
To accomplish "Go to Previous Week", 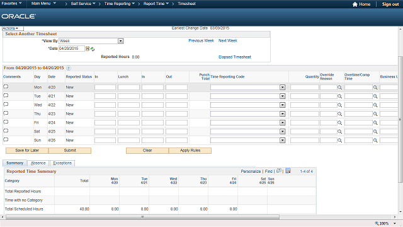I will point(201,40).
